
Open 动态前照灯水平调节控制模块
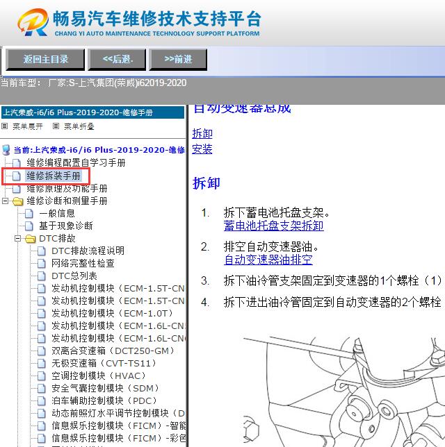[x=118, y=413]
